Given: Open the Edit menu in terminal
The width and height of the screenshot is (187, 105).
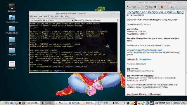Looking at the screenshot, I should (36, 16).
